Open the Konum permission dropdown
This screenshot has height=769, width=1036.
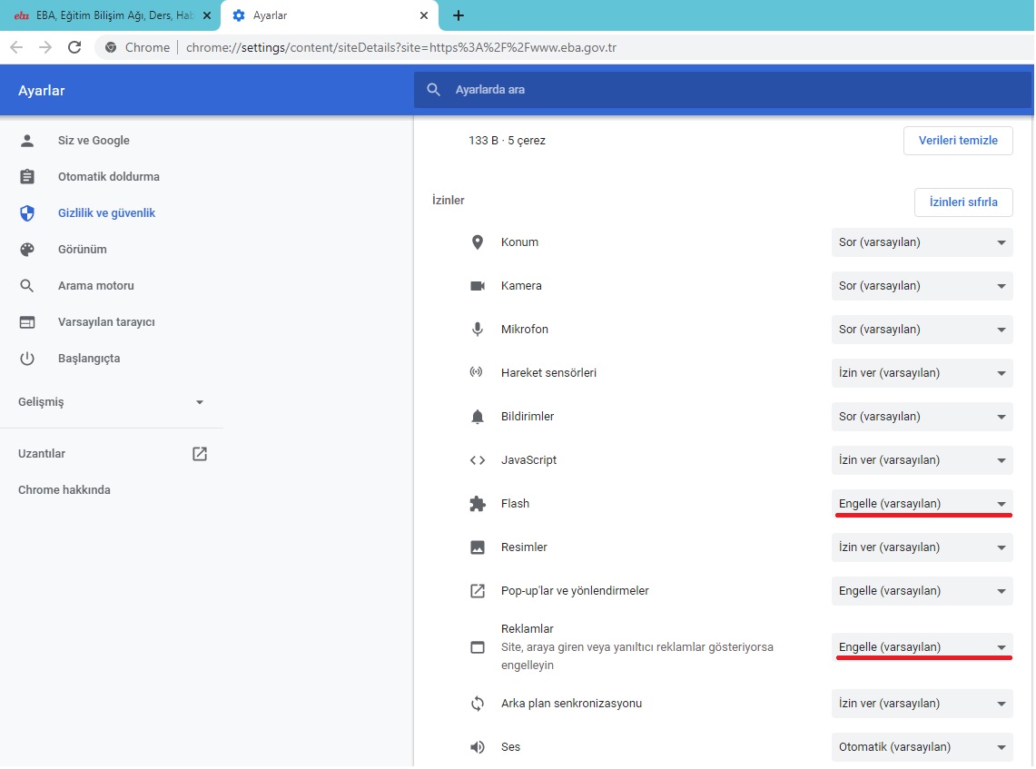[922, 242]
